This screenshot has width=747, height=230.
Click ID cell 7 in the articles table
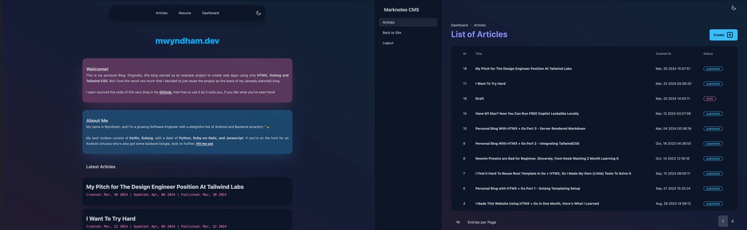click(x=464, y=173)
